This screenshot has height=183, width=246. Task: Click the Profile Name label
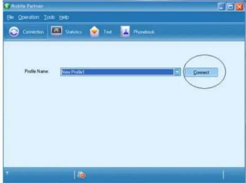(37, 71)
